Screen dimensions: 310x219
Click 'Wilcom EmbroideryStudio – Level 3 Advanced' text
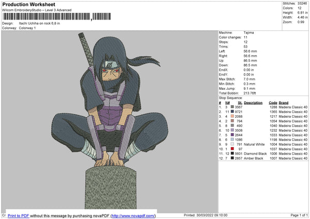coord(37,10)
